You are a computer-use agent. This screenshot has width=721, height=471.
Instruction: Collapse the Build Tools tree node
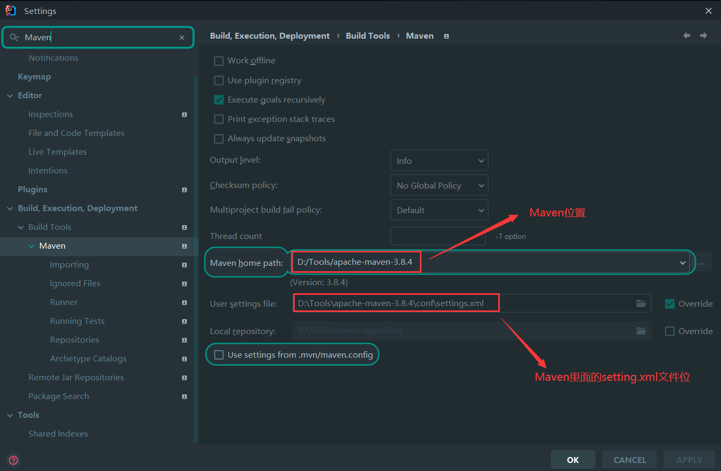click(20, 227)
